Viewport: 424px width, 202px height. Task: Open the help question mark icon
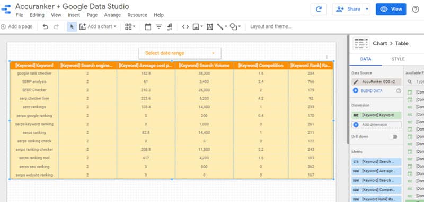[x=416, y=9]
